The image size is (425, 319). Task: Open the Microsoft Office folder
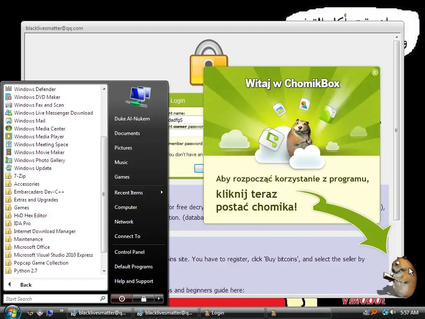click(32, 247)
